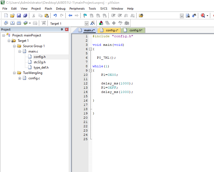The image size is (214, 172).
Task: Uncomment selection toolbar icon
Action: pyautogui.click(x=132, y=16)
